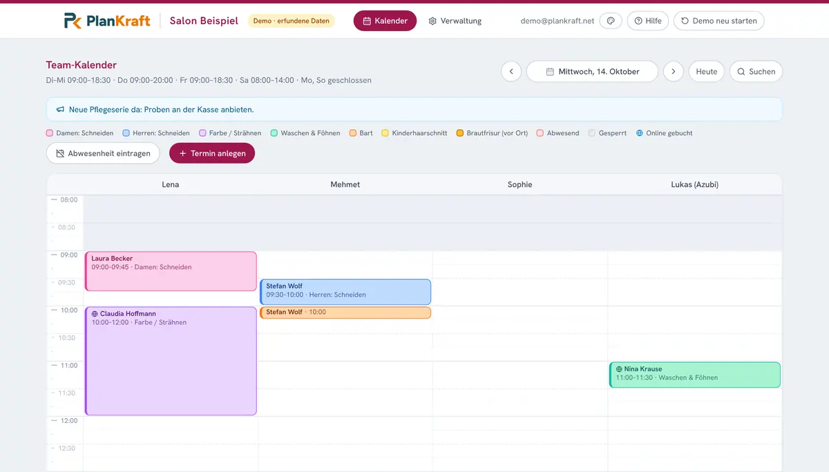Click the 10:00 time label
829x472 pixels.
(69, 310)
